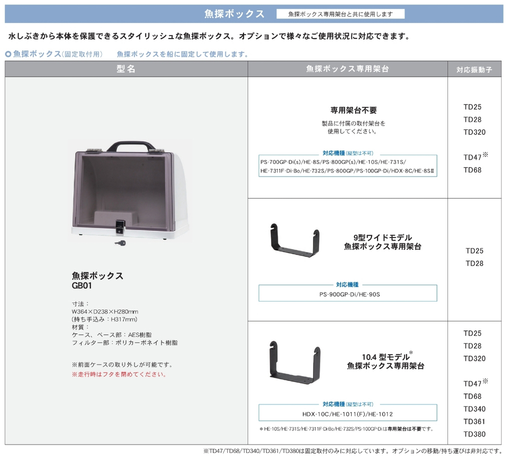The image size is (509, 458).
Task: Click the model list line starting HE-7311F-Di-Bo
Action: point(347,170)
